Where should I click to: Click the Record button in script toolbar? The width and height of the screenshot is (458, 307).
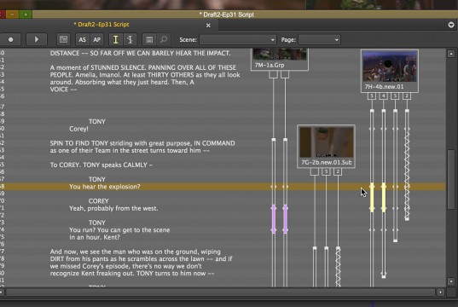coord(10,39)
